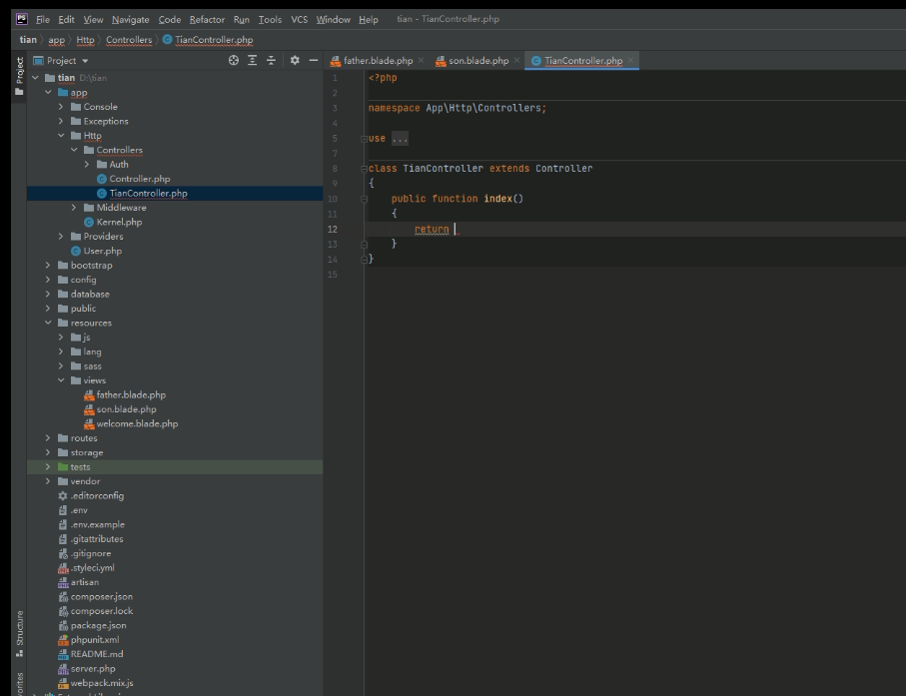Click the Controllers breadcrumb link
906x696 pixels.
tap(129, 40)
